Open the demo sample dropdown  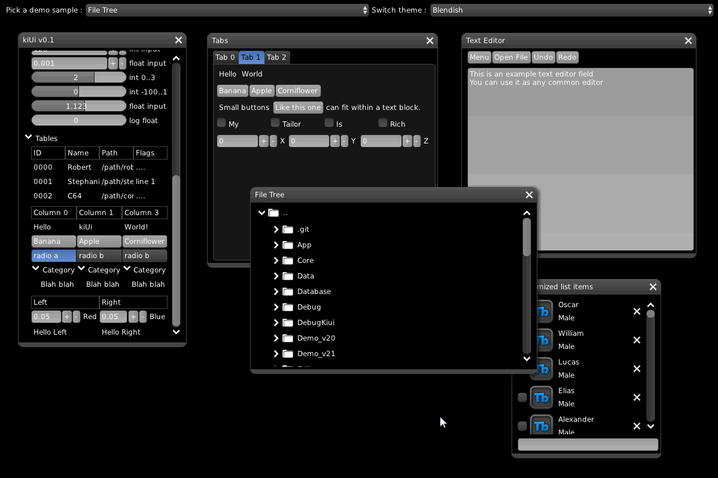point(227,10)
